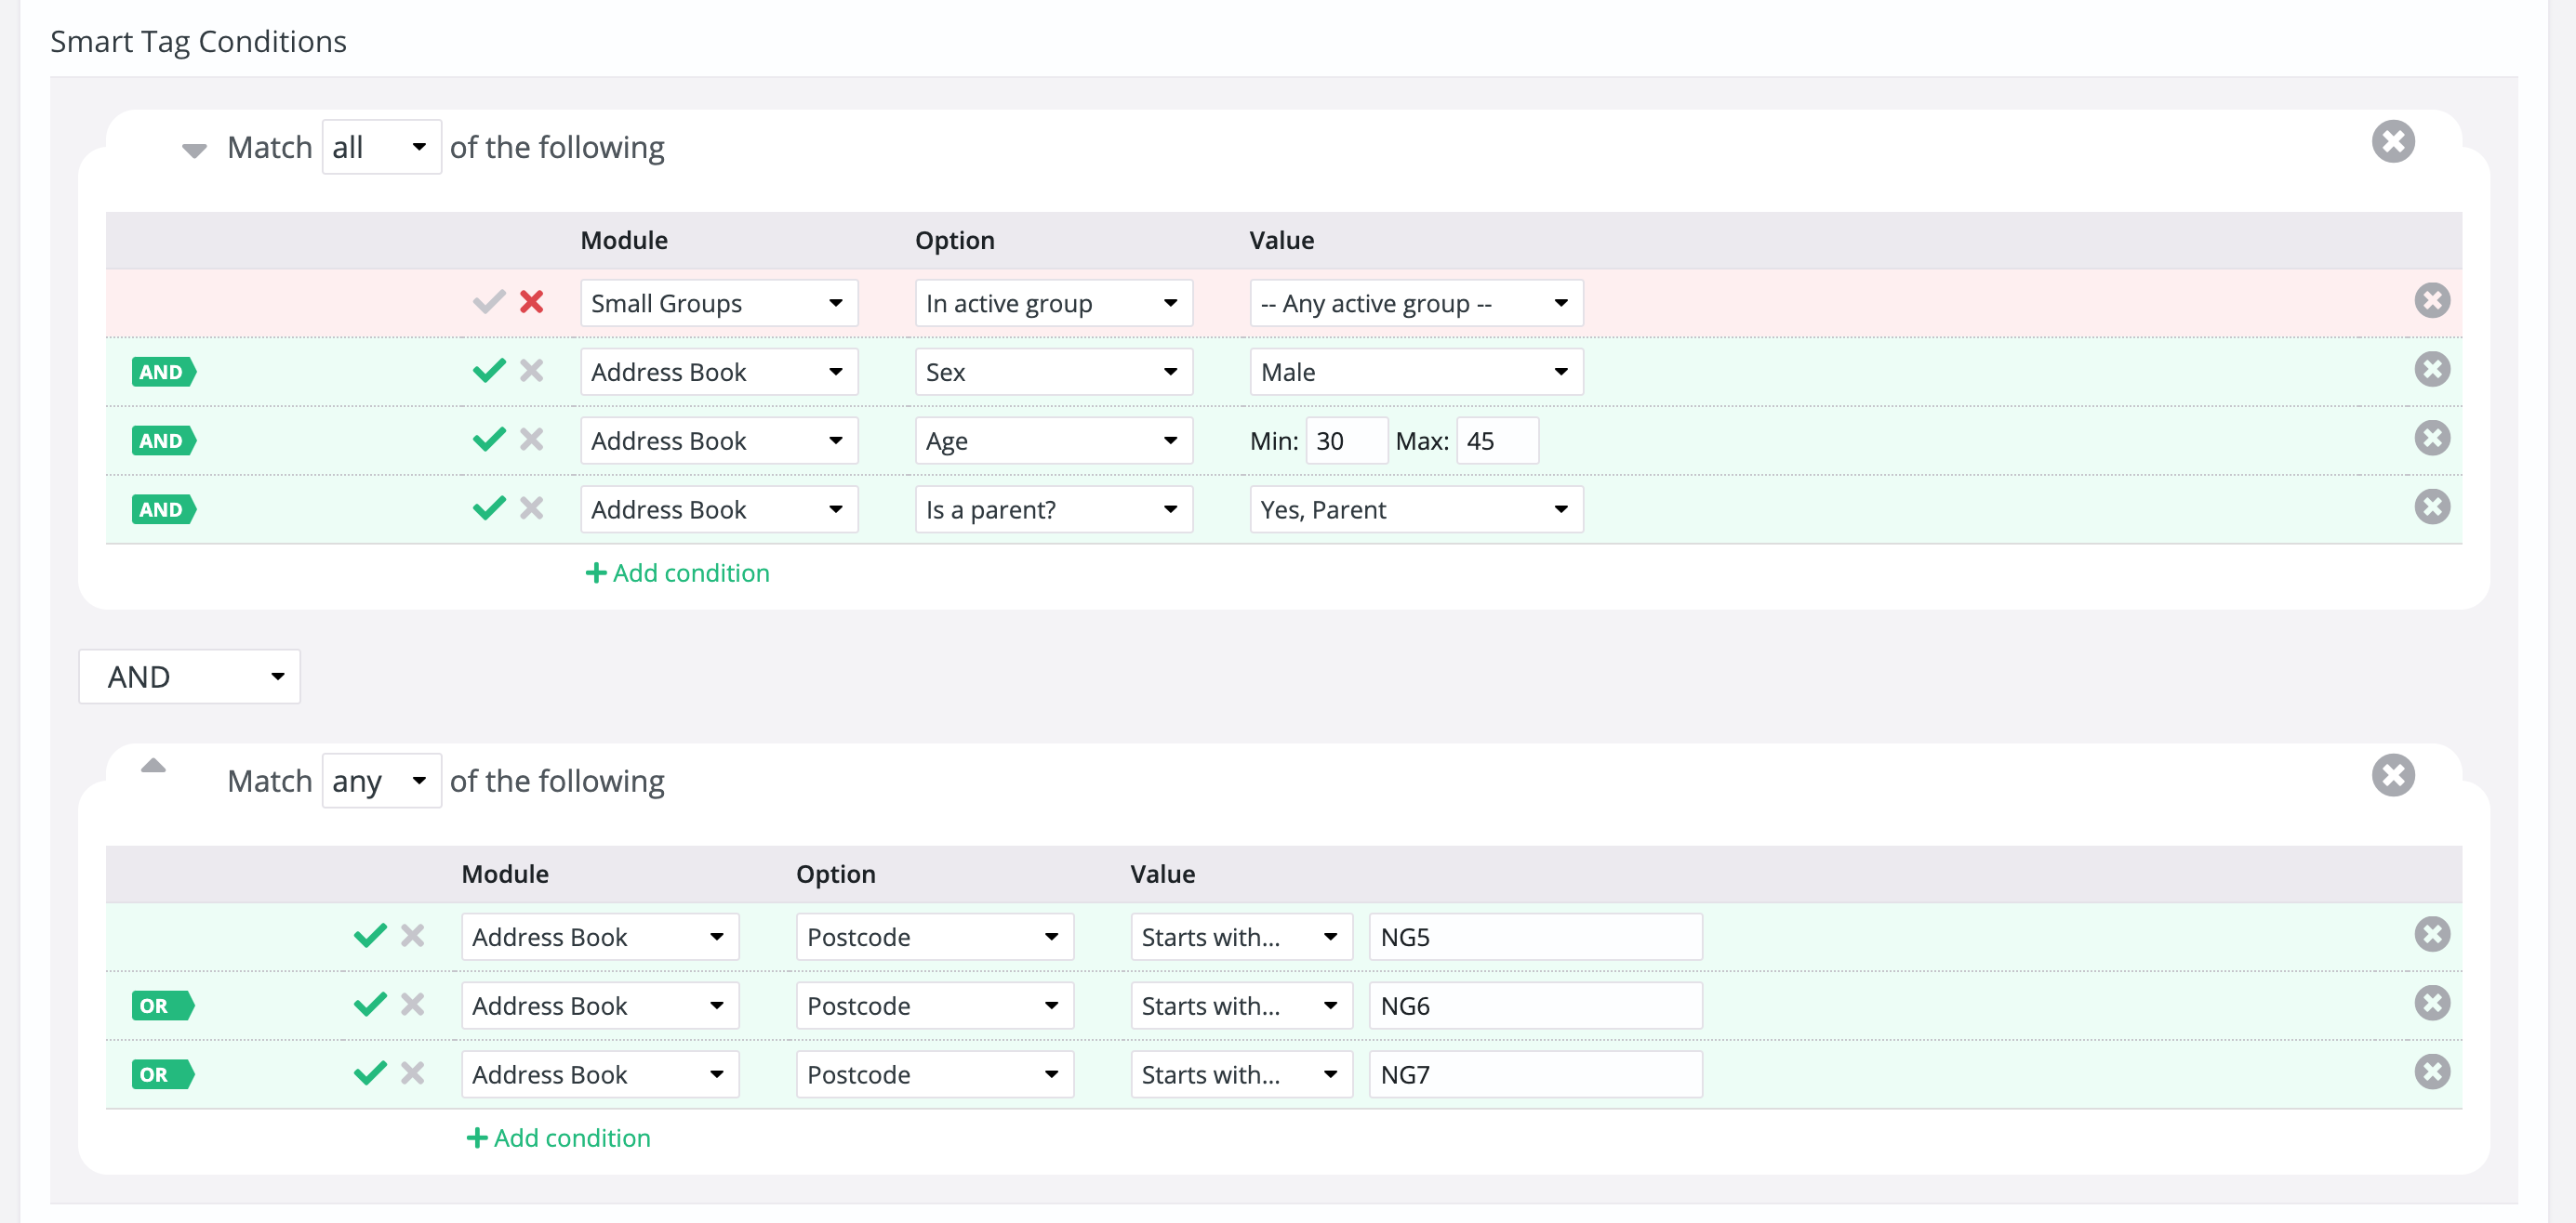Confirm the Is a parent condition
This screenshot has height=1223, width=2576.
(489, 507)
